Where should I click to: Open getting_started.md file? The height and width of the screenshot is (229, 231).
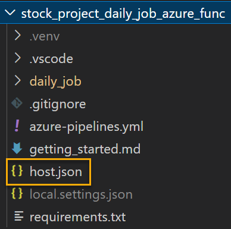(x=85, y=149)
